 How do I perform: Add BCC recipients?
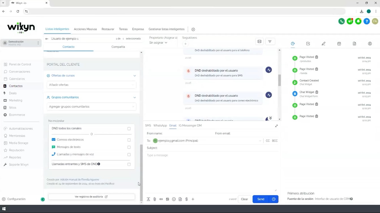tap(275, 141)
